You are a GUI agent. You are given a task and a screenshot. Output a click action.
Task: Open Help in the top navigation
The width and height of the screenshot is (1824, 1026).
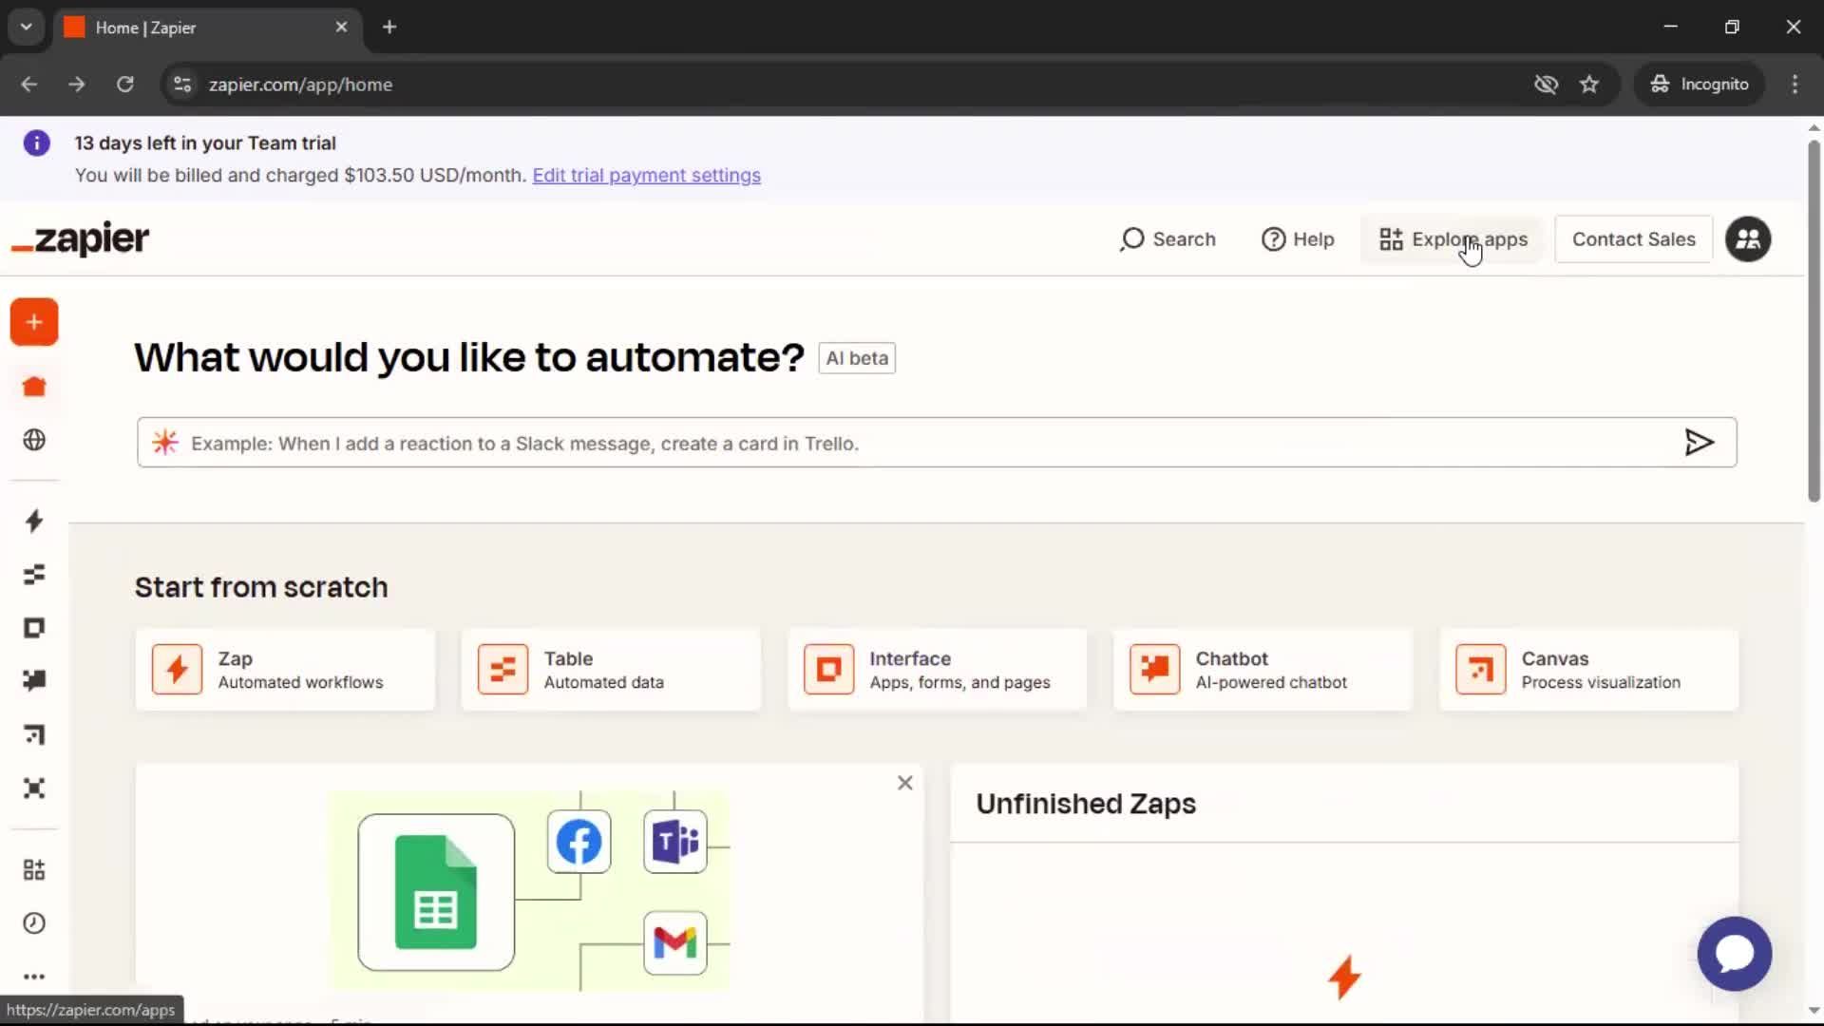click(1298, 239)
